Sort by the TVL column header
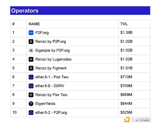The width and height of the screenshot is (154, 125). (x=124, y=24)
